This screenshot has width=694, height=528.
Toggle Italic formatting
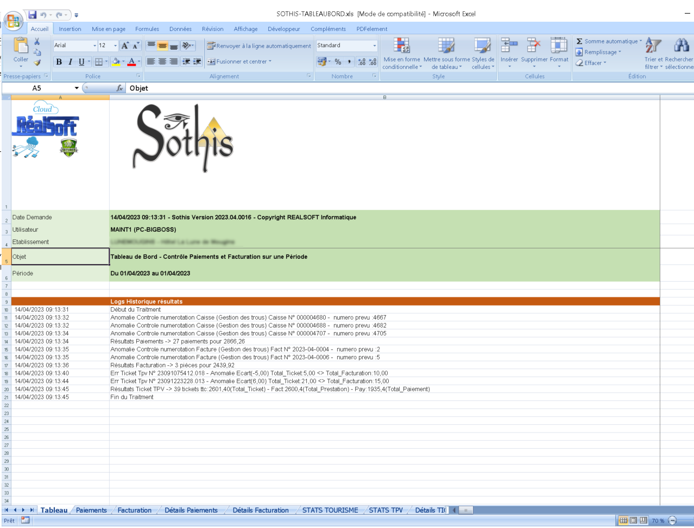click(70, 62)
